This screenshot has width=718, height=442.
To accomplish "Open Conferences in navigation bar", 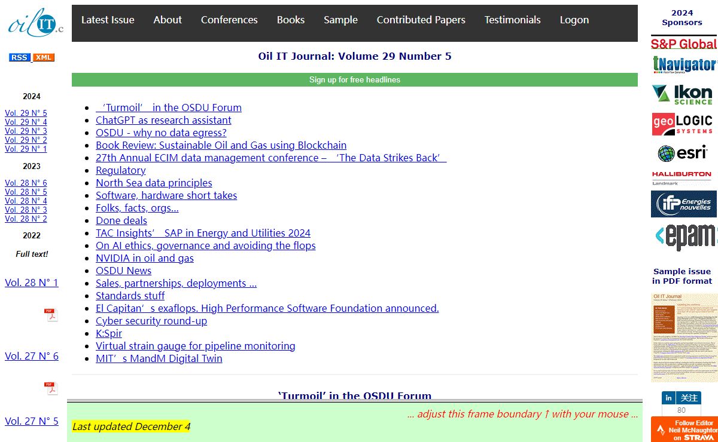I will (x=229, y=20).
